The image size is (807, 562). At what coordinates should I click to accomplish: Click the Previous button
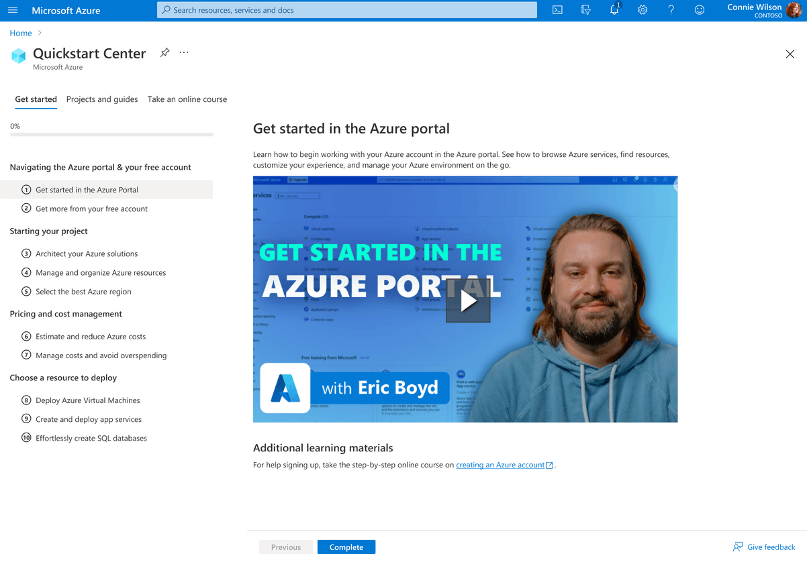coord(285,547)
